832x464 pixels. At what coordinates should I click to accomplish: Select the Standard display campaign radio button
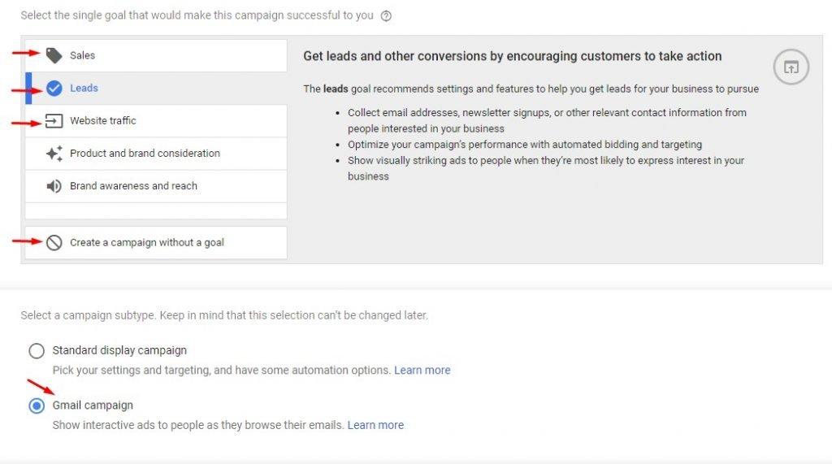pyautogui.click(x=37, y=351)
